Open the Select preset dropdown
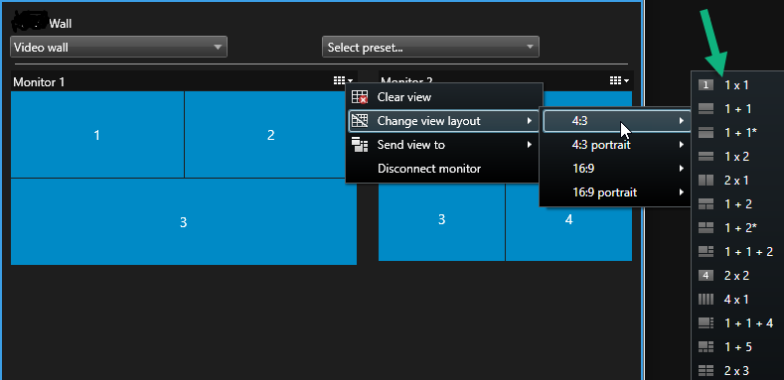The image size is (784, 380). pos(430,47)
